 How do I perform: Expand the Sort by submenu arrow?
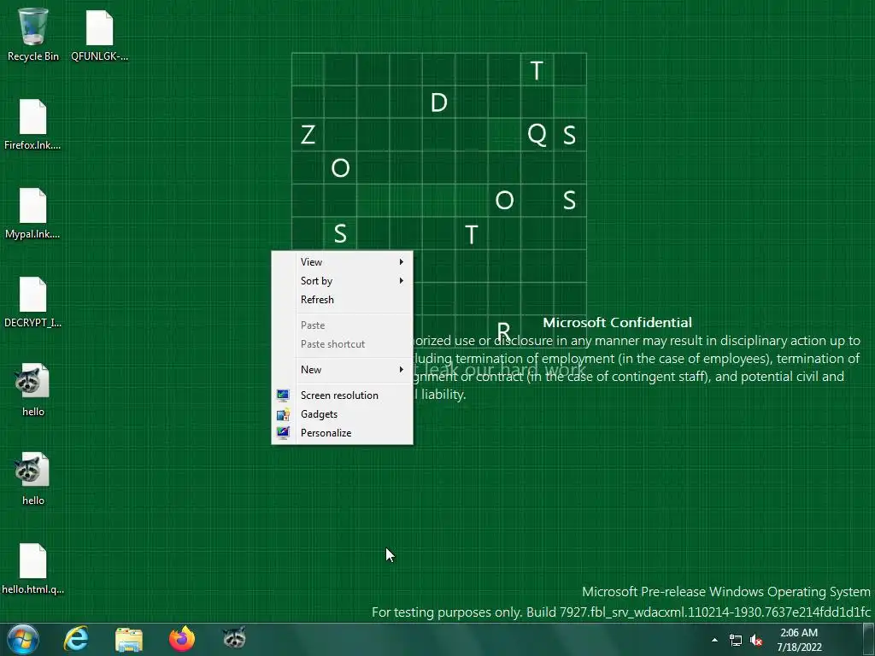tap(402, 280)
